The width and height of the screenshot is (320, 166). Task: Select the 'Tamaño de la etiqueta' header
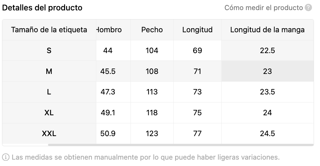click(x=49, y=30)
